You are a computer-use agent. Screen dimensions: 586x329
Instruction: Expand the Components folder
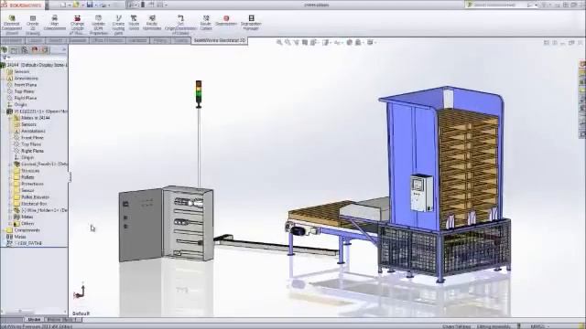point(4,230)
